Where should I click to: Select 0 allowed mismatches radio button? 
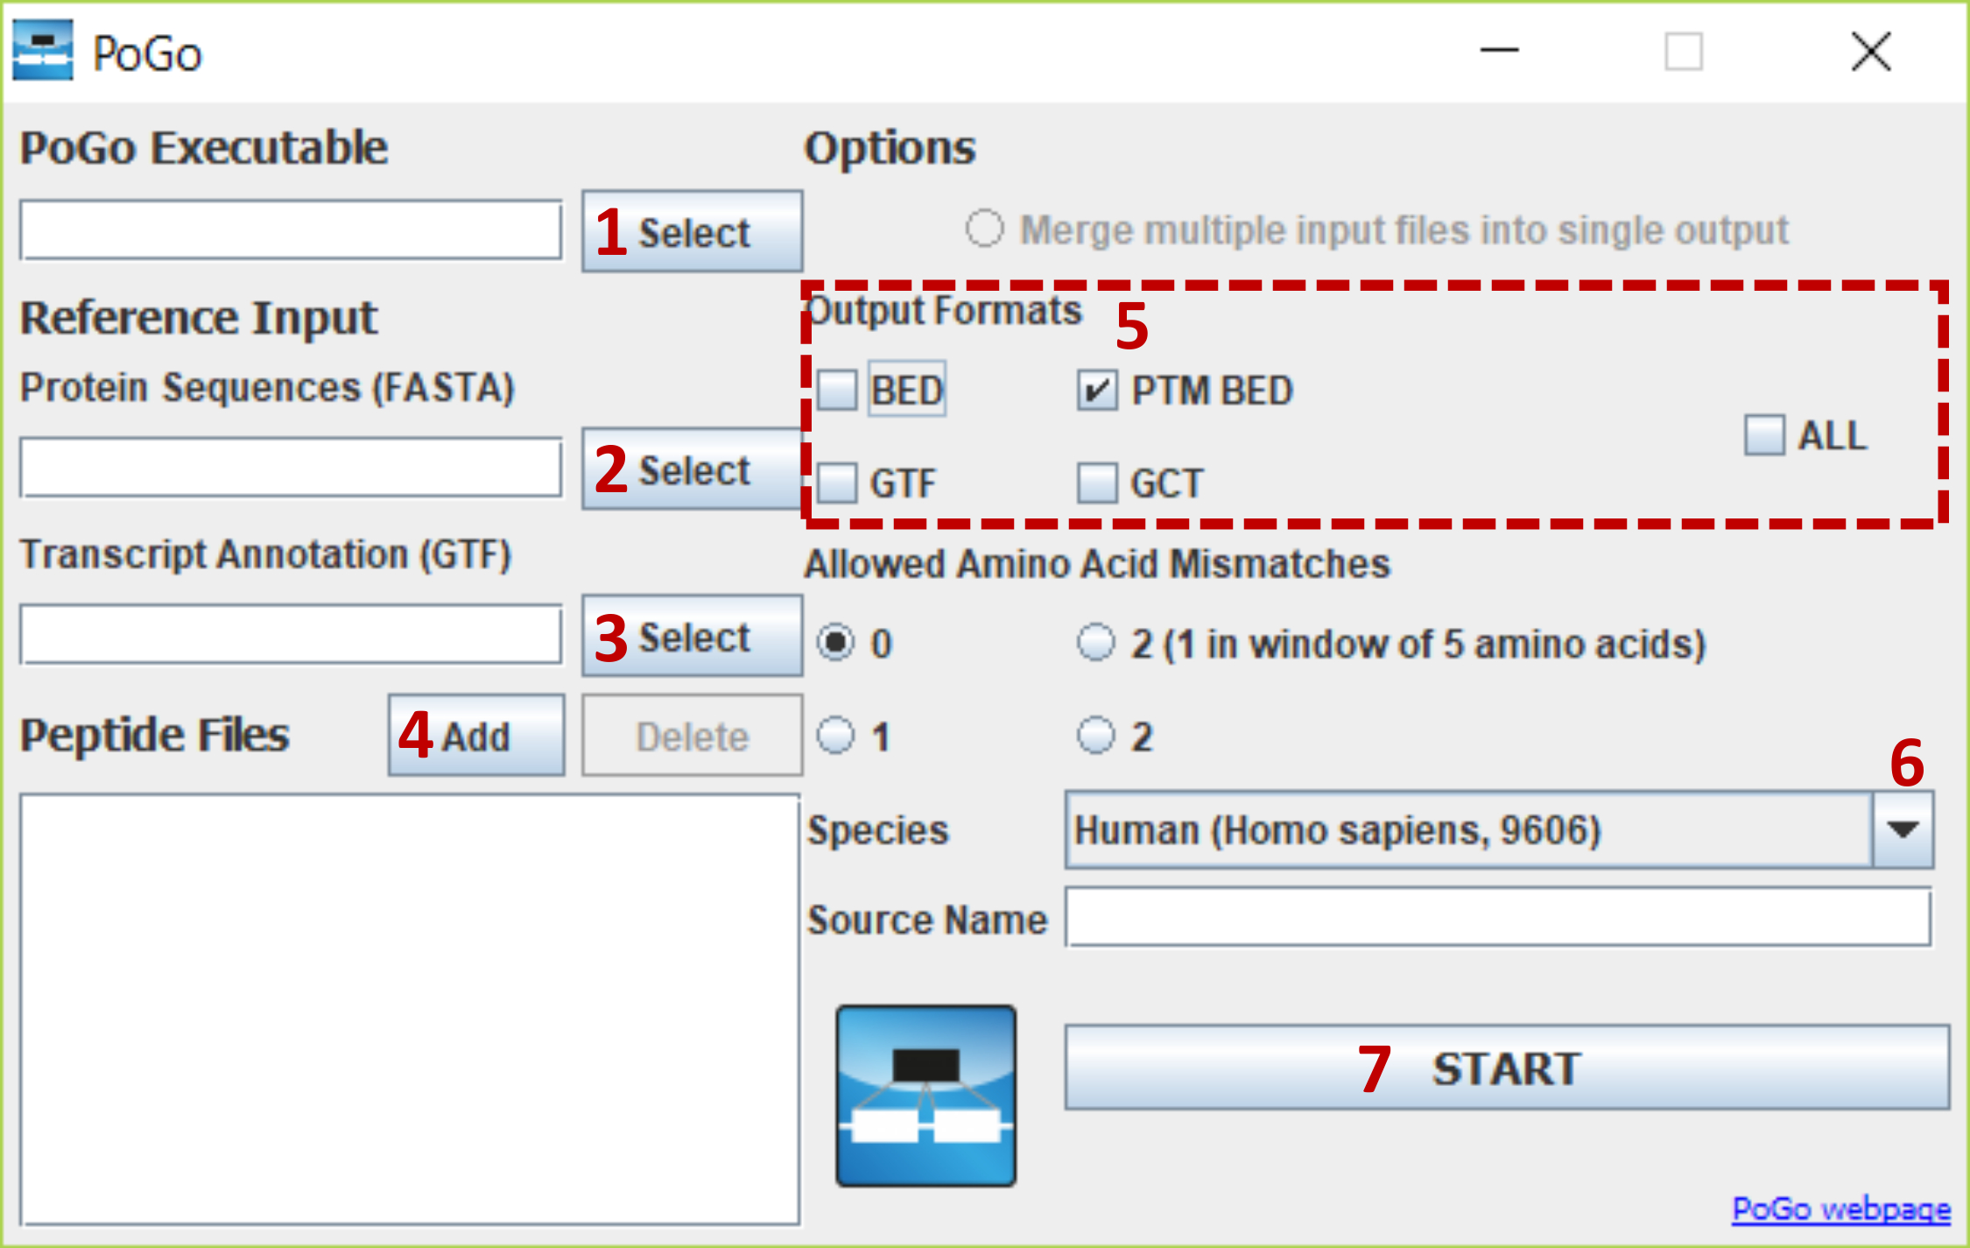point(835,643)
